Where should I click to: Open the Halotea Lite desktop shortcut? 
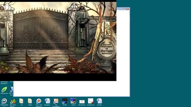[4, 90]
